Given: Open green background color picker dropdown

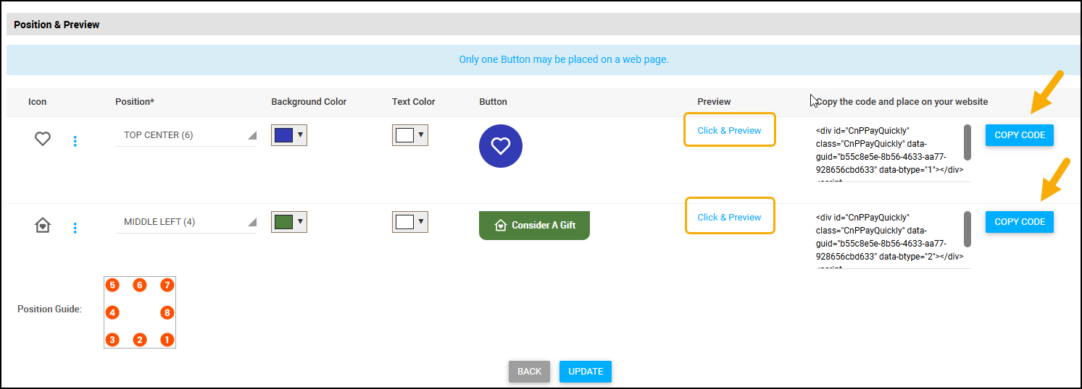Looking at the screenshot, I should (x=289, y=221).
